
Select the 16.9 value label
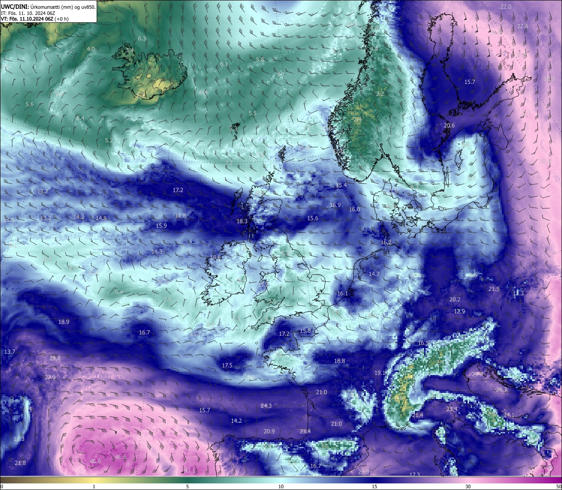pos(335,205)
